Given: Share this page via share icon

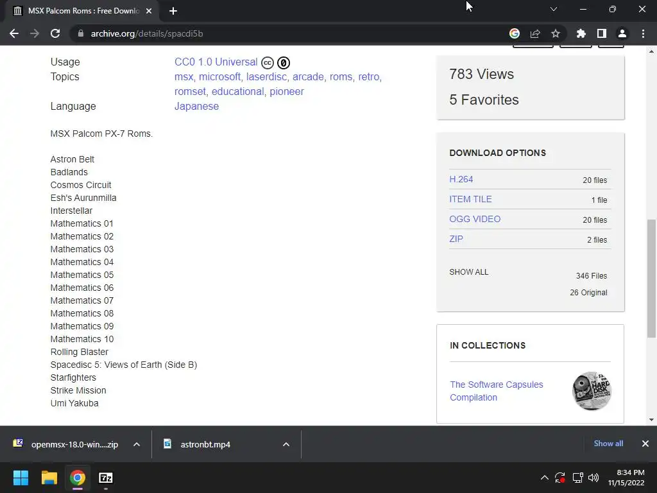Looking at the screenshot, I should click(x=535, y=33).
